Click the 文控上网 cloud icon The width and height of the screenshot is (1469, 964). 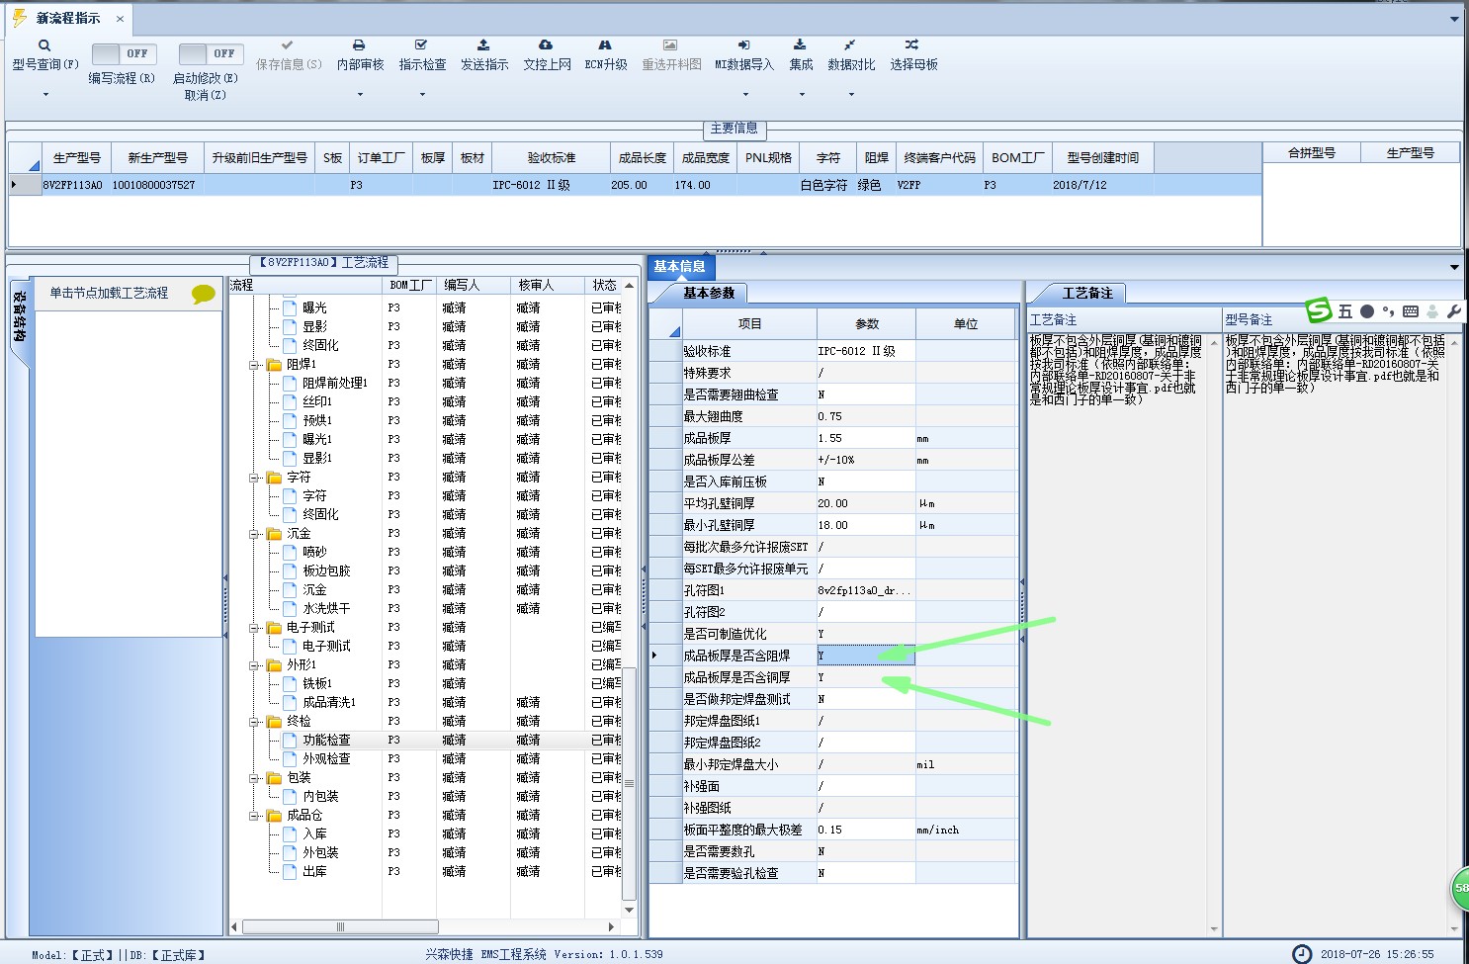click(x=546, y=45)
